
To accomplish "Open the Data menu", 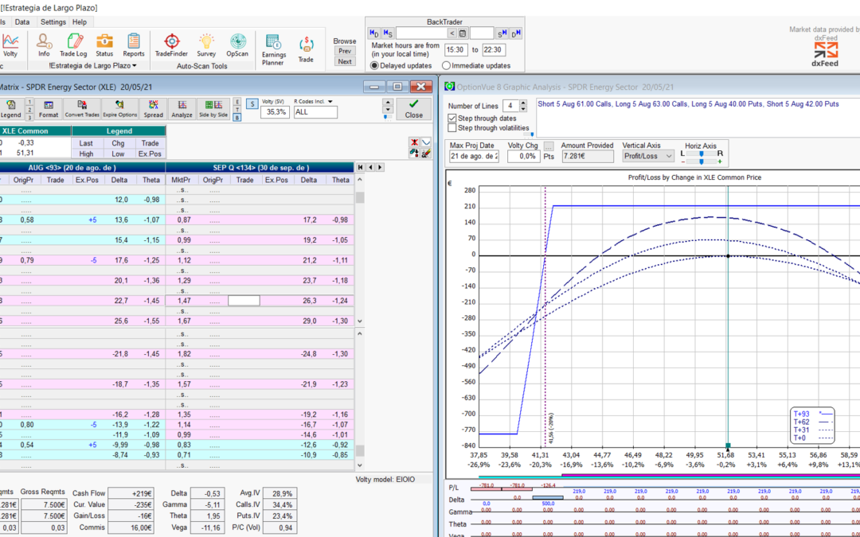I will [x=22, y=22].
